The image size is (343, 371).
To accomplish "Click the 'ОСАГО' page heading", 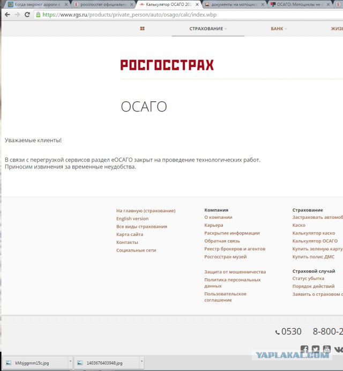I will pos(144,107).
